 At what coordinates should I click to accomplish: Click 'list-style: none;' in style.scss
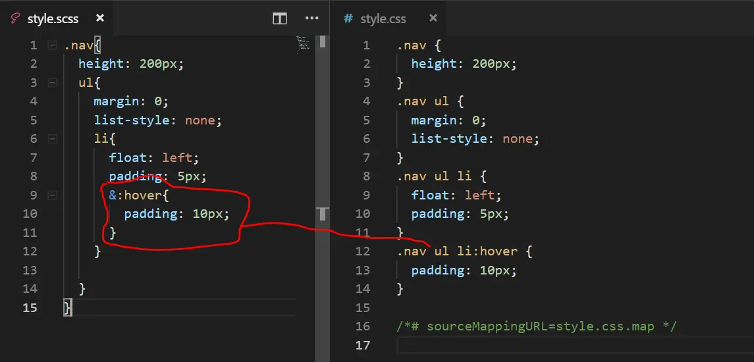[158, 120]
